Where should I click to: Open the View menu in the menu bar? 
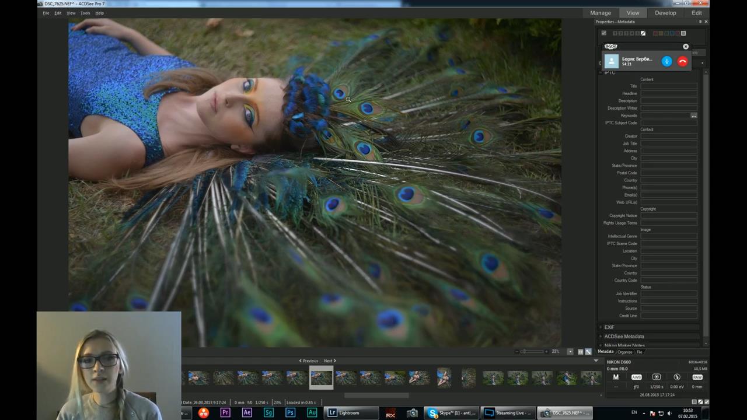71,13
